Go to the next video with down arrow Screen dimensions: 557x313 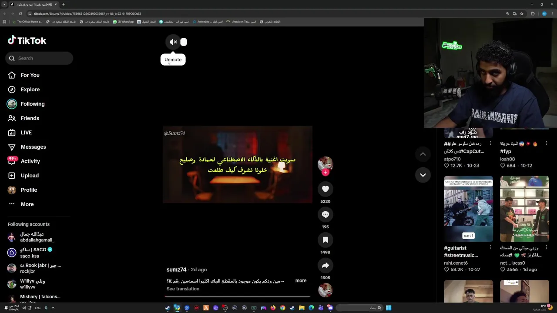423,175
